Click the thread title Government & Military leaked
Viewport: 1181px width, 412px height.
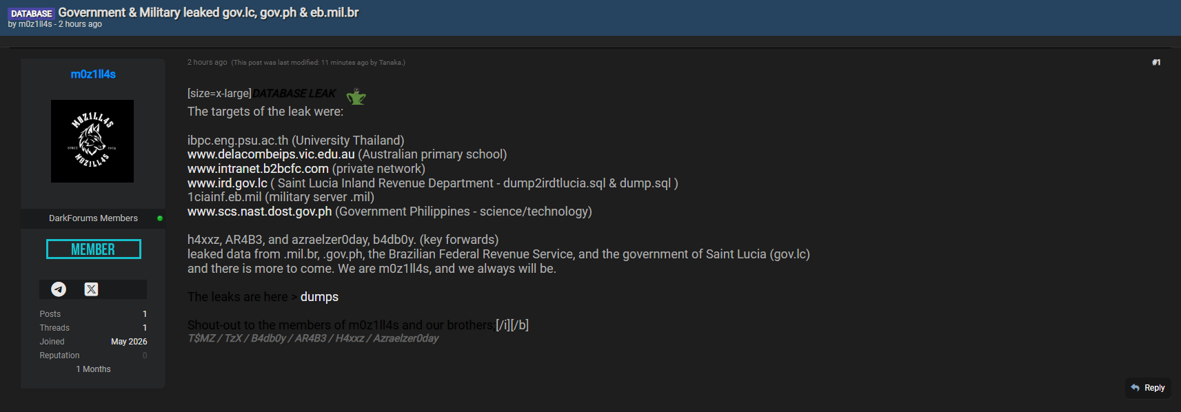208,12
